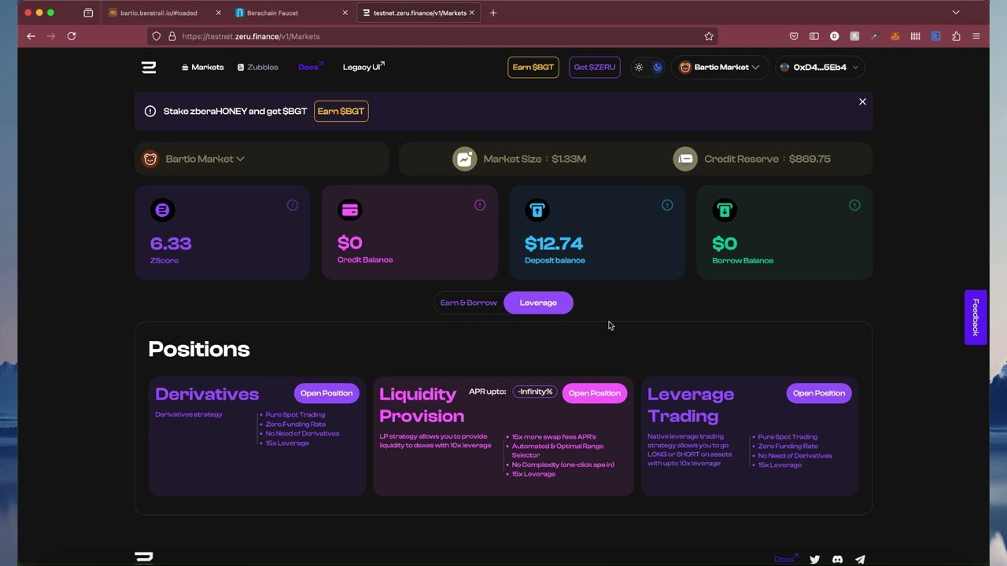
Task: Click the ZScore card icon
Action: pyautogui.click(x=162, y=210)
